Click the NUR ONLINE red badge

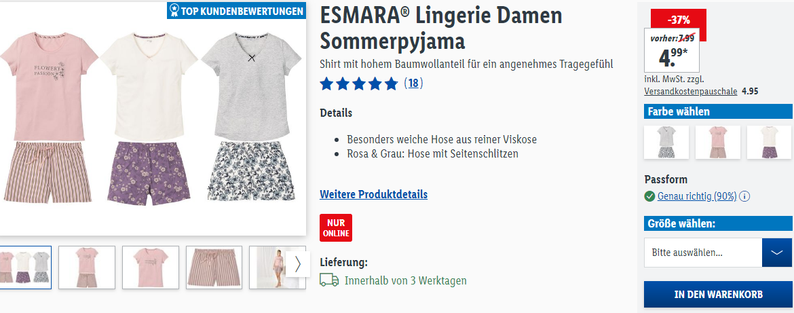point(336,228)
